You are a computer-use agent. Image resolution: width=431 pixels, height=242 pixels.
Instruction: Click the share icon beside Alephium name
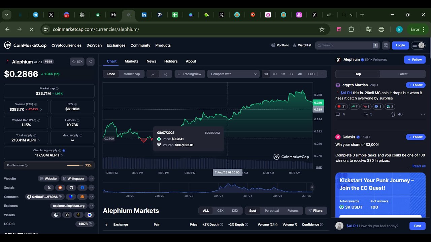[x=90, y=62]
